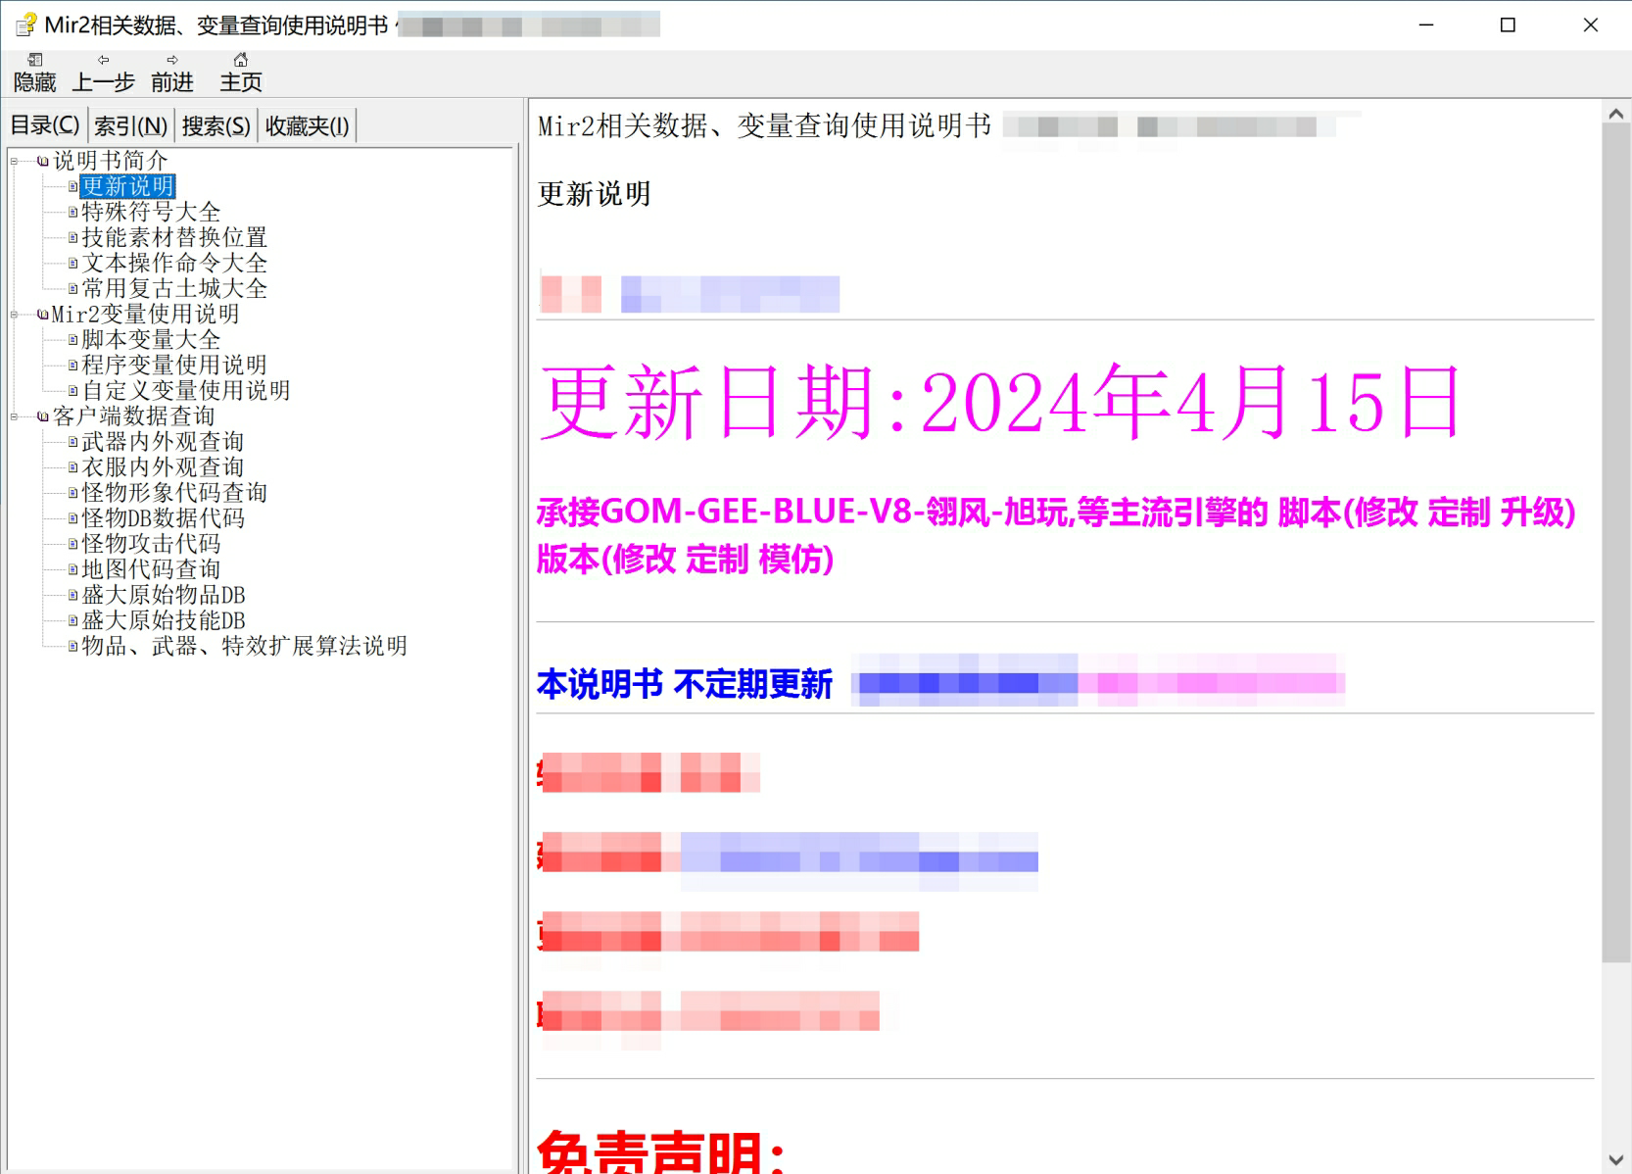Click the page icon beside 武器内外观查询
The height and width of the screenshot is (1174, 1632).
[72, 442]
